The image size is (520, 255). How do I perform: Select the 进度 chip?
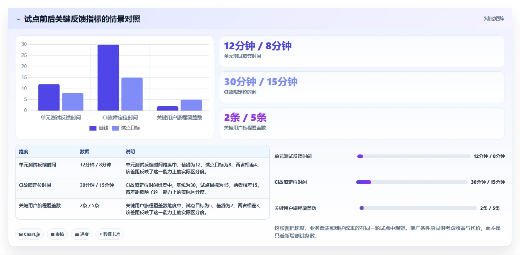click(x=82, y=234)
